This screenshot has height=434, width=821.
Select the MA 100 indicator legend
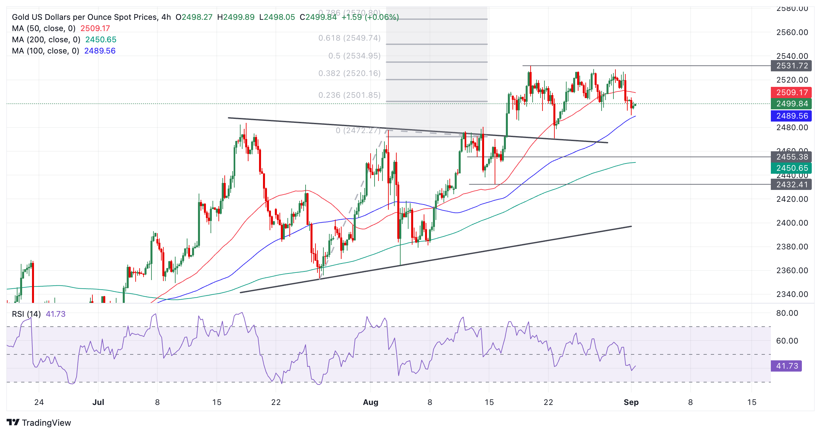(45, 51)
